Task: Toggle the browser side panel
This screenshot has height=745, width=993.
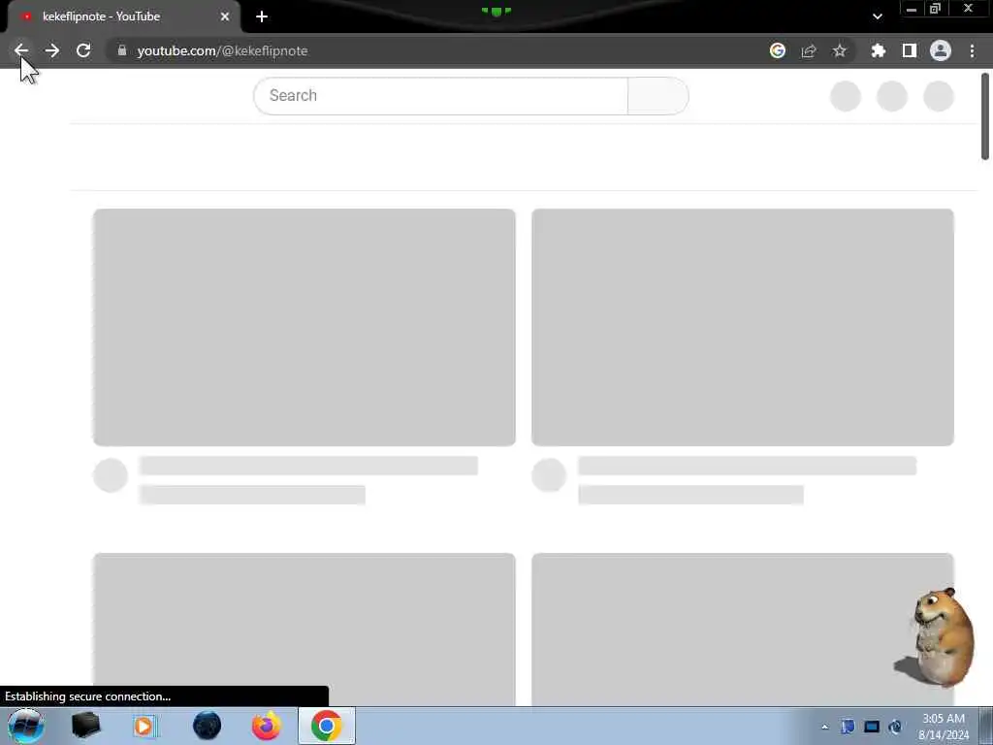Action: click(x=910, y=50)
